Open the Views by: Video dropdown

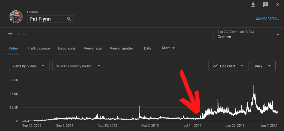(x=29, y=66)
